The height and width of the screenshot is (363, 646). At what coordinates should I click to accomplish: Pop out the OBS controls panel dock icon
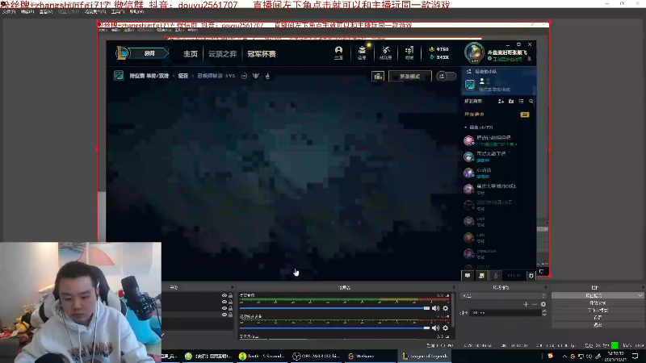(x=642, y=287)
